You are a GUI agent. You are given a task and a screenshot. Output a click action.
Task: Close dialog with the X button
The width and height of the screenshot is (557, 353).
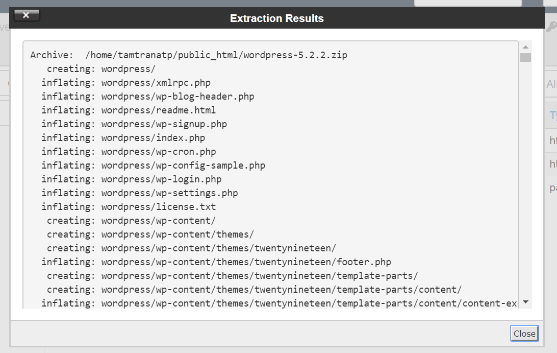pyautogui.click(x=27, y=15)
